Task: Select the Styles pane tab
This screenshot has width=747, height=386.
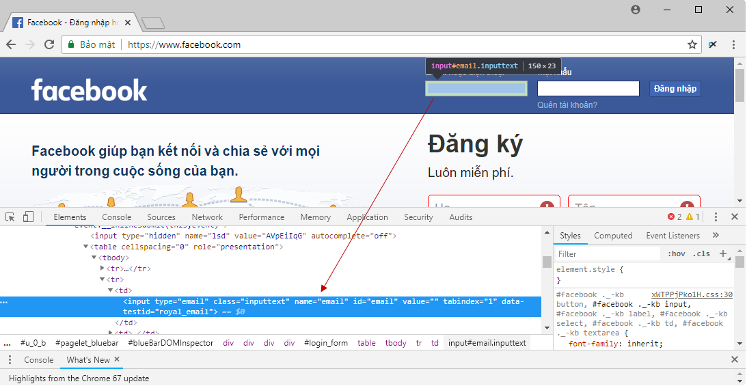Action: pyautogui.click(x=570, y=236)
